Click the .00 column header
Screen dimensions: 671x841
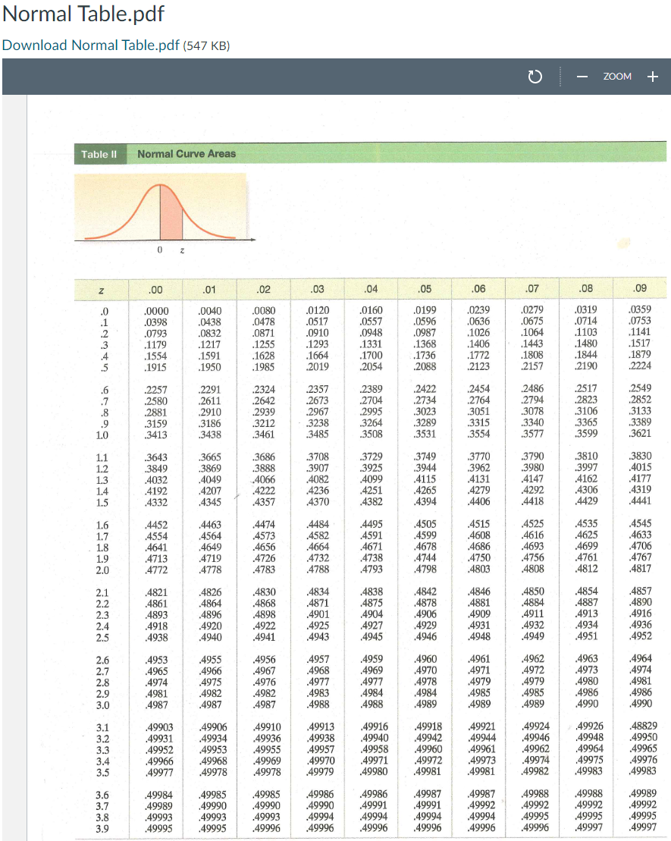pos(155,290)
